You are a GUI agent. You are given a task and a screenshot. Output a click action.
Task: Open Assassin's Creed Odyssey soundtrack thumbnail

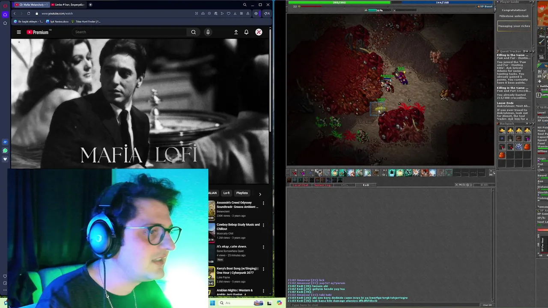click(x=211, y=210)
